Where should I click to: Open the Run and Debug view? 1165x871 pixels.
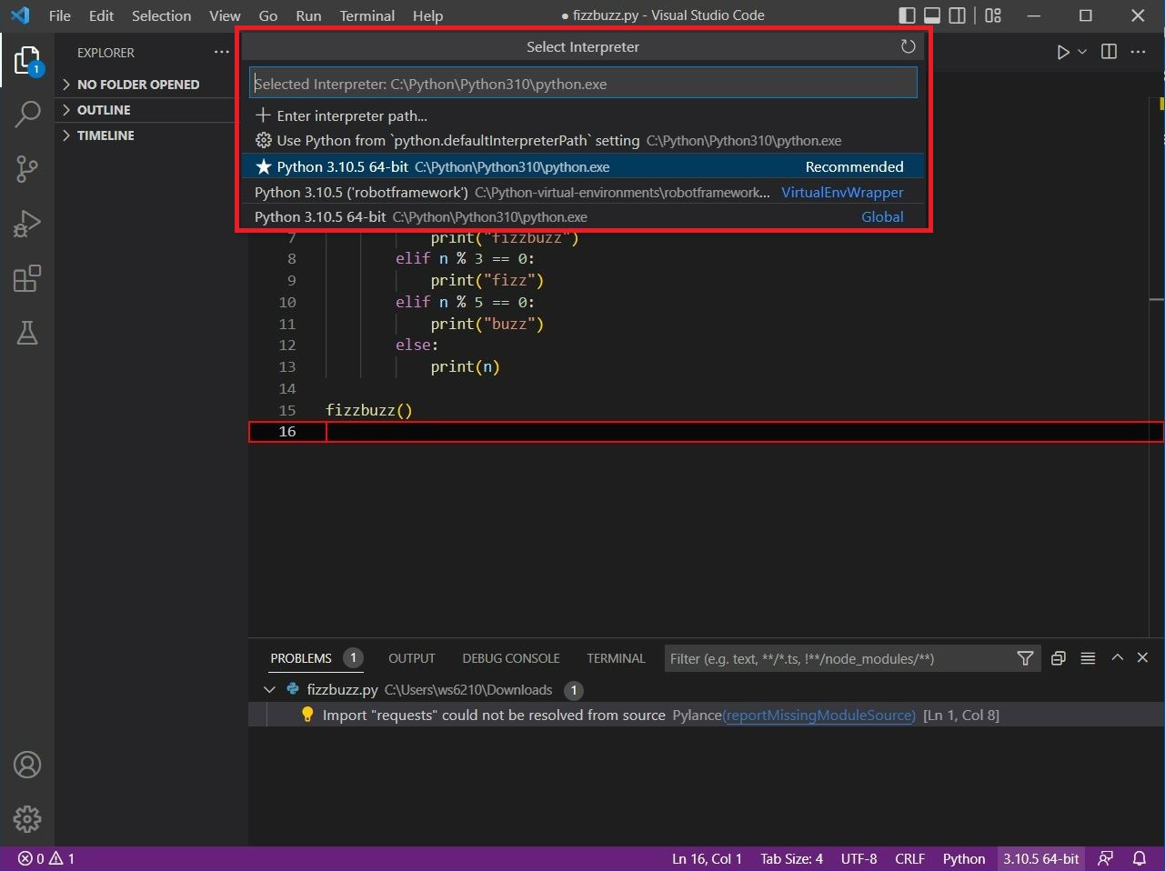(x=27, y=224)
